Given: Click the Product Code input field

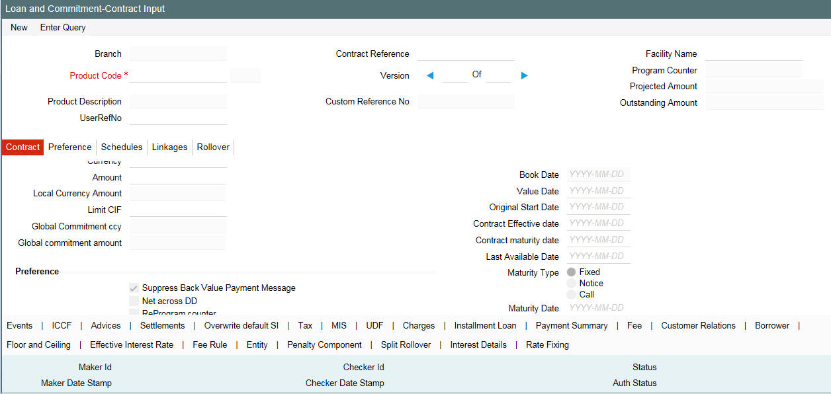Looking at the screenshot, I should click(179, 75).
